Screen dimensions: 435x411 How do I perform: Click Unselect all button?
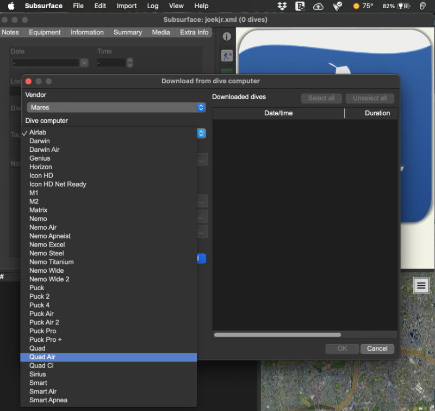point(370,99)
